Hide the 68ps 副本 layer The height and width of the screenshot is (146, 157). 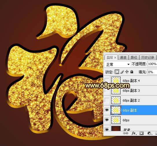(107, 110)
